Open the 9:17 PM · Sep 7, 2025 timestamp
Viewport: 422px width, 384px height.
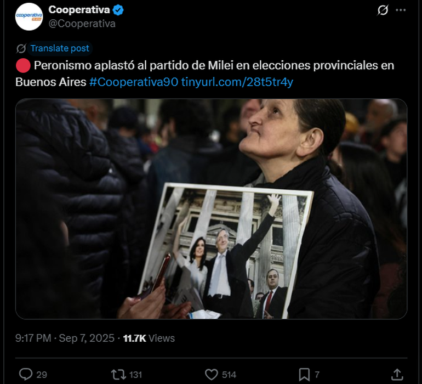(65, 338)
